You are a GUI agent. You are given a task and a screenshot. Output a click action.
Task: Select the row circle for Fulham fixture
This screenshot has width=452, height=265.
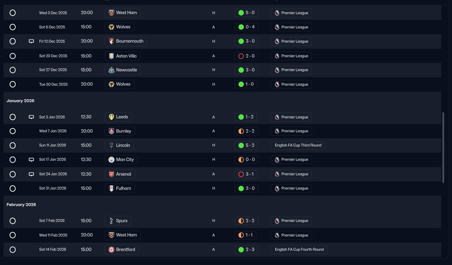point(12,188)
